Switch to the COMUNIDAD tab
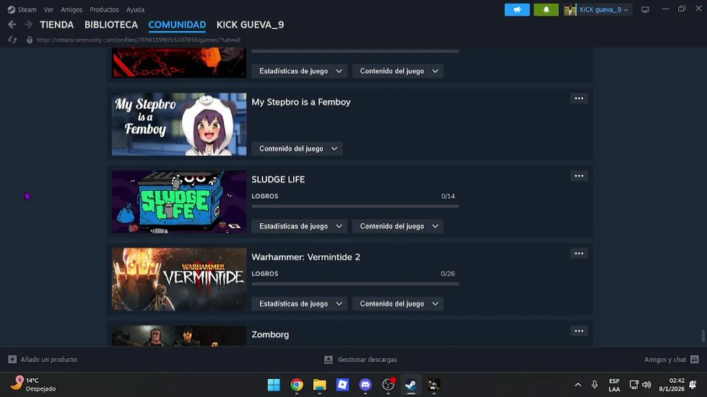This screenshot has height=397, width=707. 177,25
